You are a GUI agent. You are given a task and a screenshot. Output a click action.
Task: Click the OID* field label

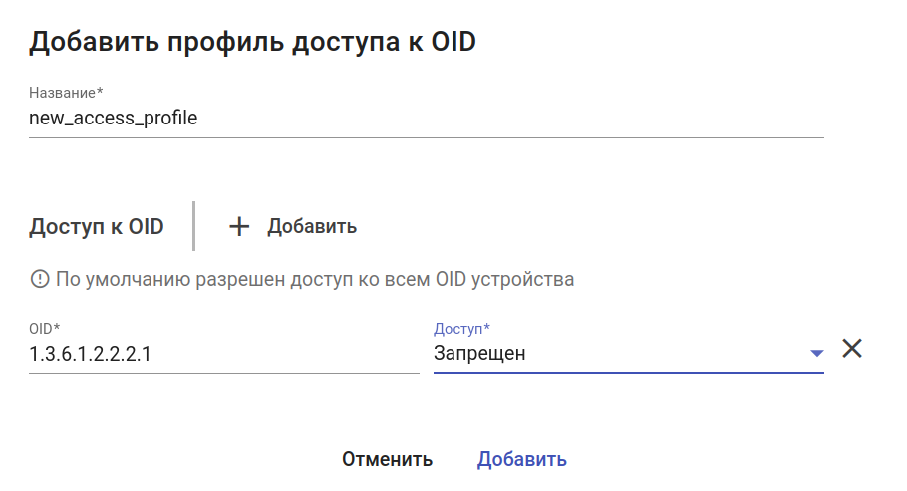[x=45, y=328]
